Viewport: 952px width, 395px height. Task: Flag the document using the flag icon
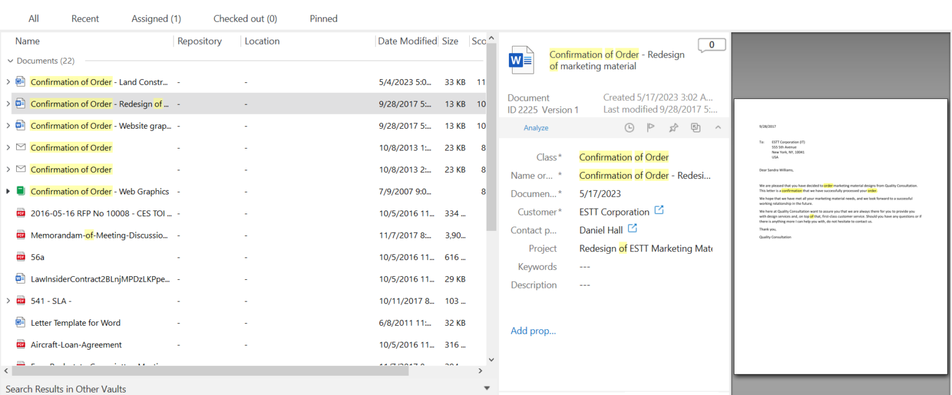[x=651, y=128]
